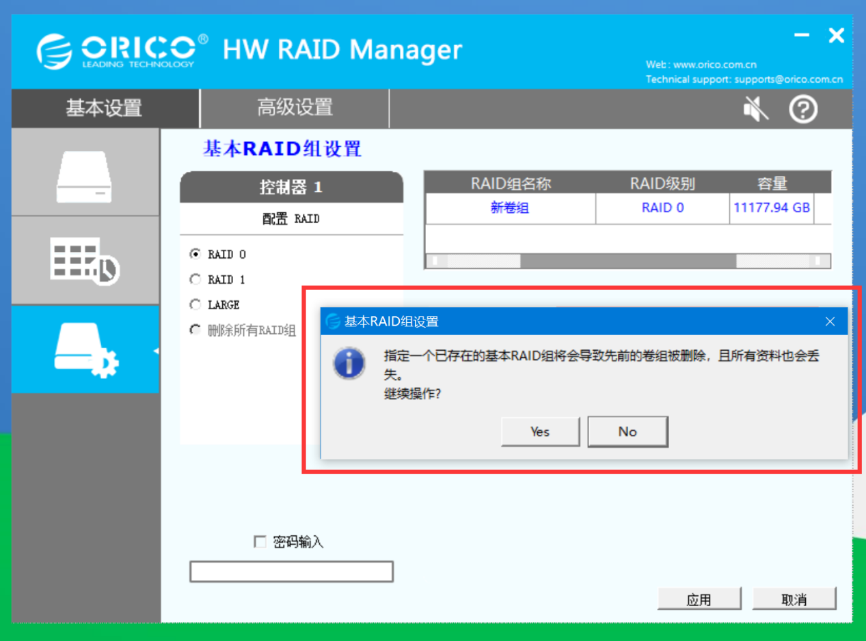This screenshot has height=641, width=866.
Task: Click the 应用 button
Action: (x=699, y=599)
